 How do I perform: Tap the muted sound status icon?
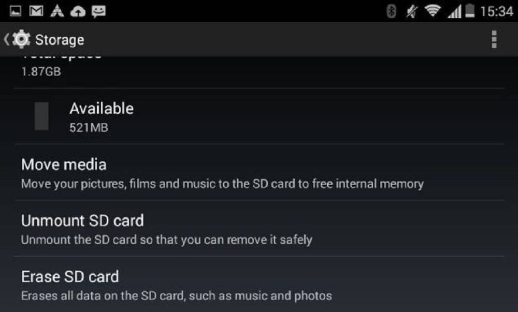pos(412,11)
